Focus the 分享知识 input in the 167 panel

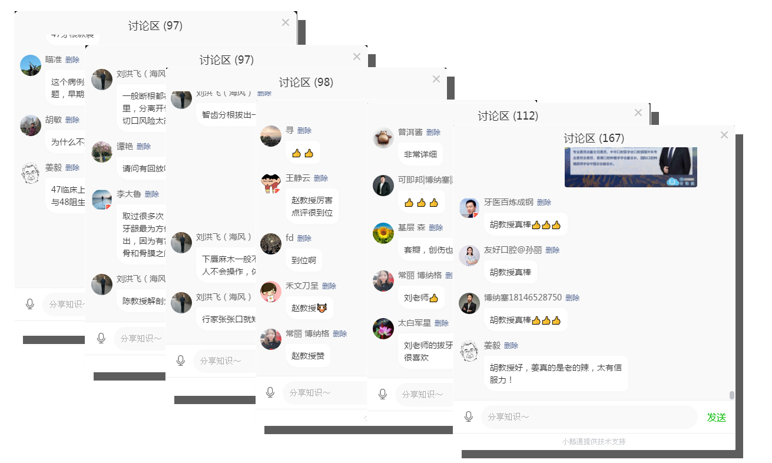[589, 417]
